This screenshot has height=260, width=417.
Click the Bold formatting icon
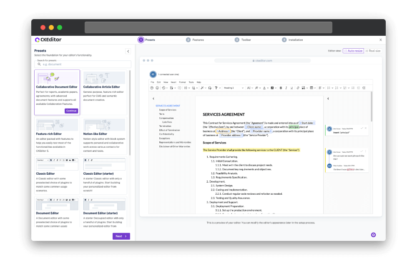[x=281, y=88]
